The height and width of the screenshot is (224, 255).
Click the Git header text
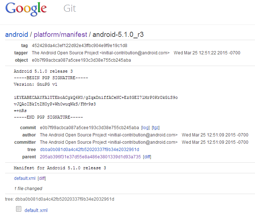coord(70,8)
